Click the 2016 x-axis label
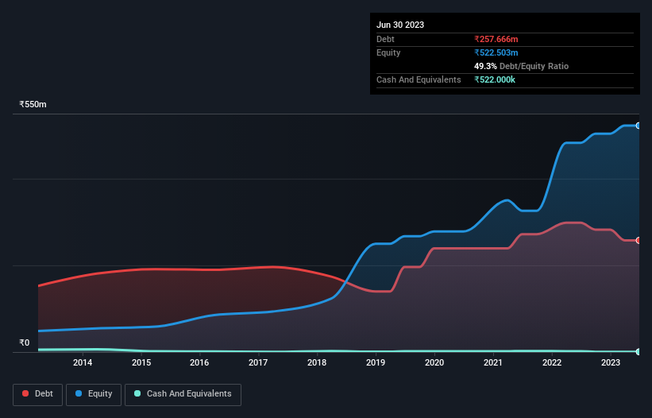 pyautogui.click(x=199, y=362)
